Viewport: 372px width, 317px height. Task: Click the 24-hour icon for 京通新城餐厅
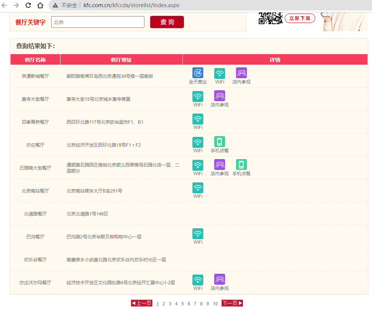(x=198, y=73)
